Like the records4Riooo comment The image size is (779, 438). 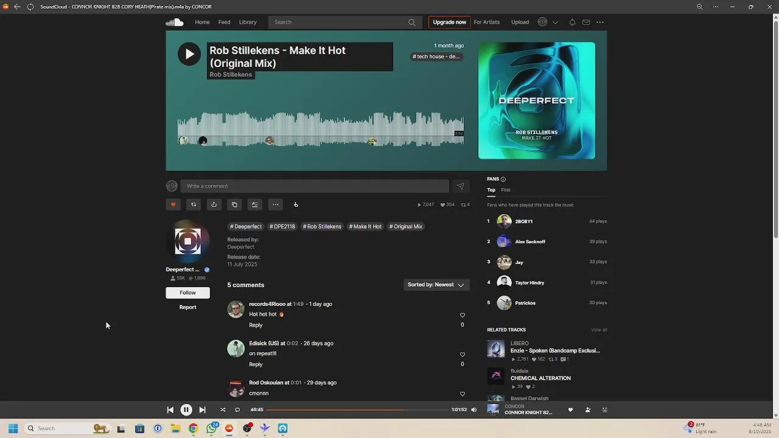463,315
